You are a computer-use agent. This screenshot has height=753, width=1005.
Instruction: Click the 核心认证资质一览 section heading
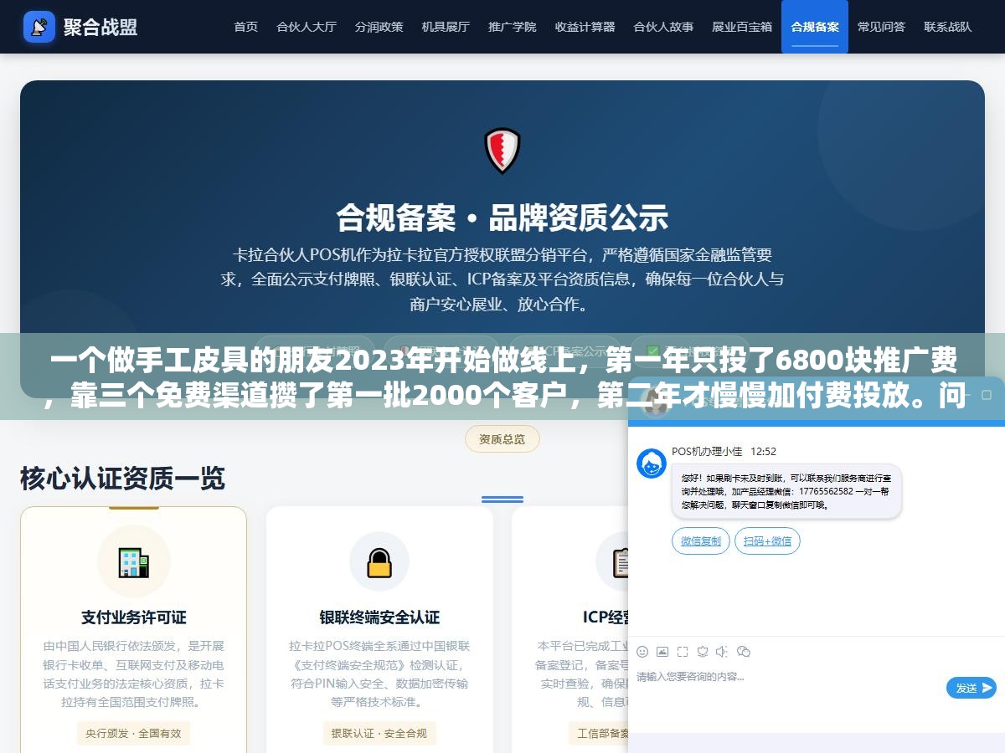[x=122, y=479]
